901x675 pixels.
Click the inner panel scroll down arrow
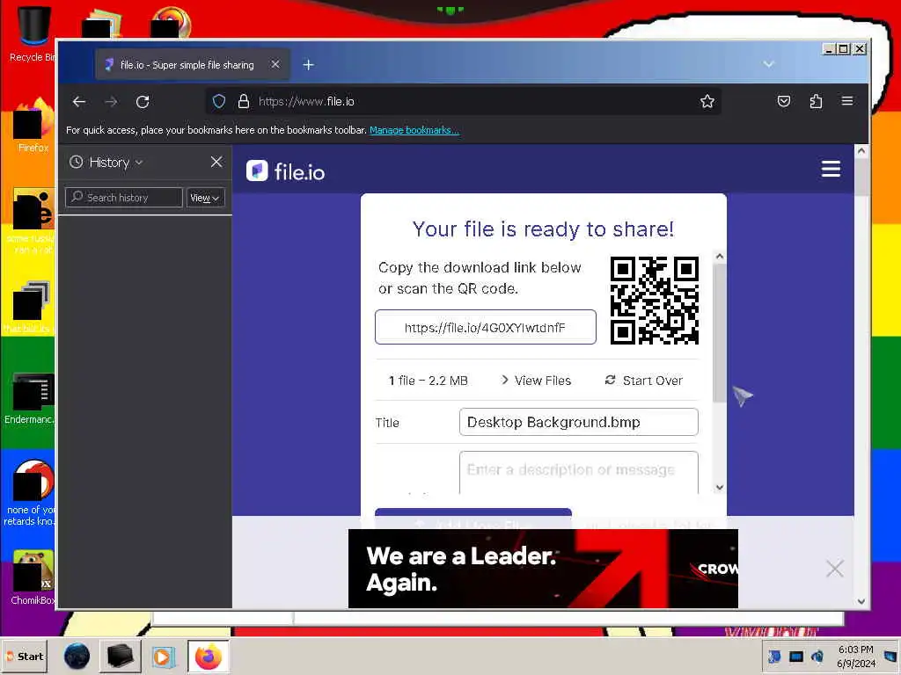[720, 487]
